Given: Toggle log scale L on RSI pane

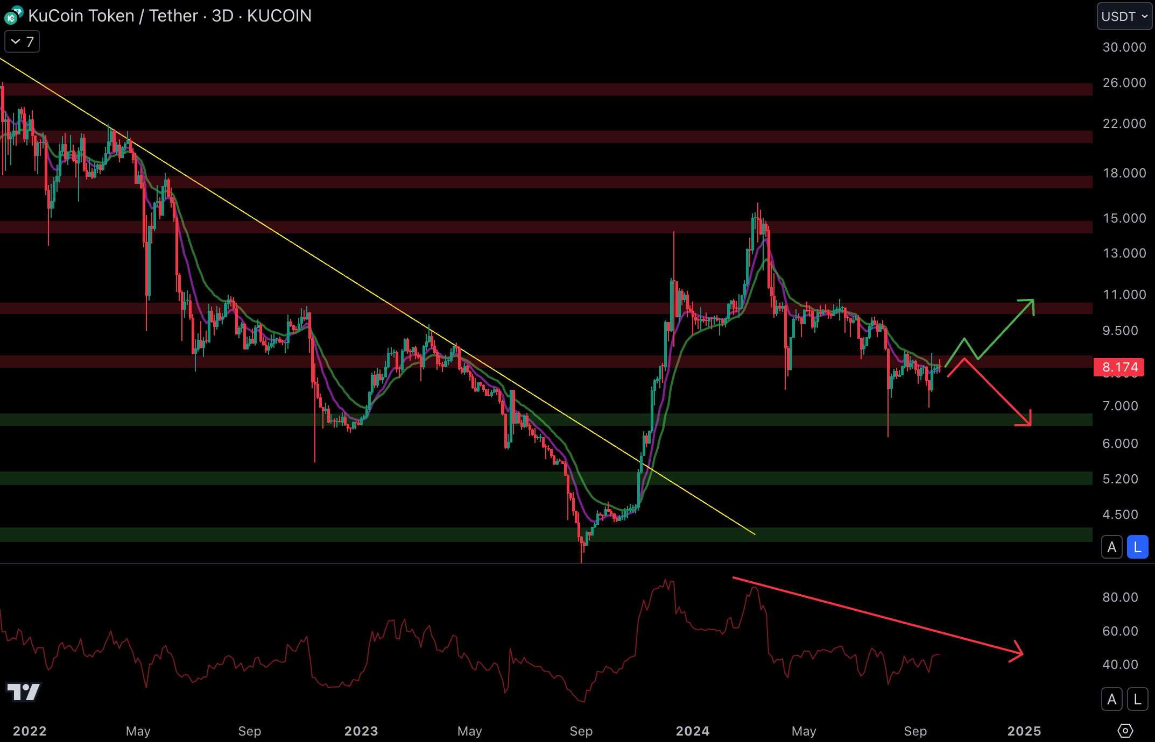Looking at the screenshot, I should click(x=1137, y=699).
